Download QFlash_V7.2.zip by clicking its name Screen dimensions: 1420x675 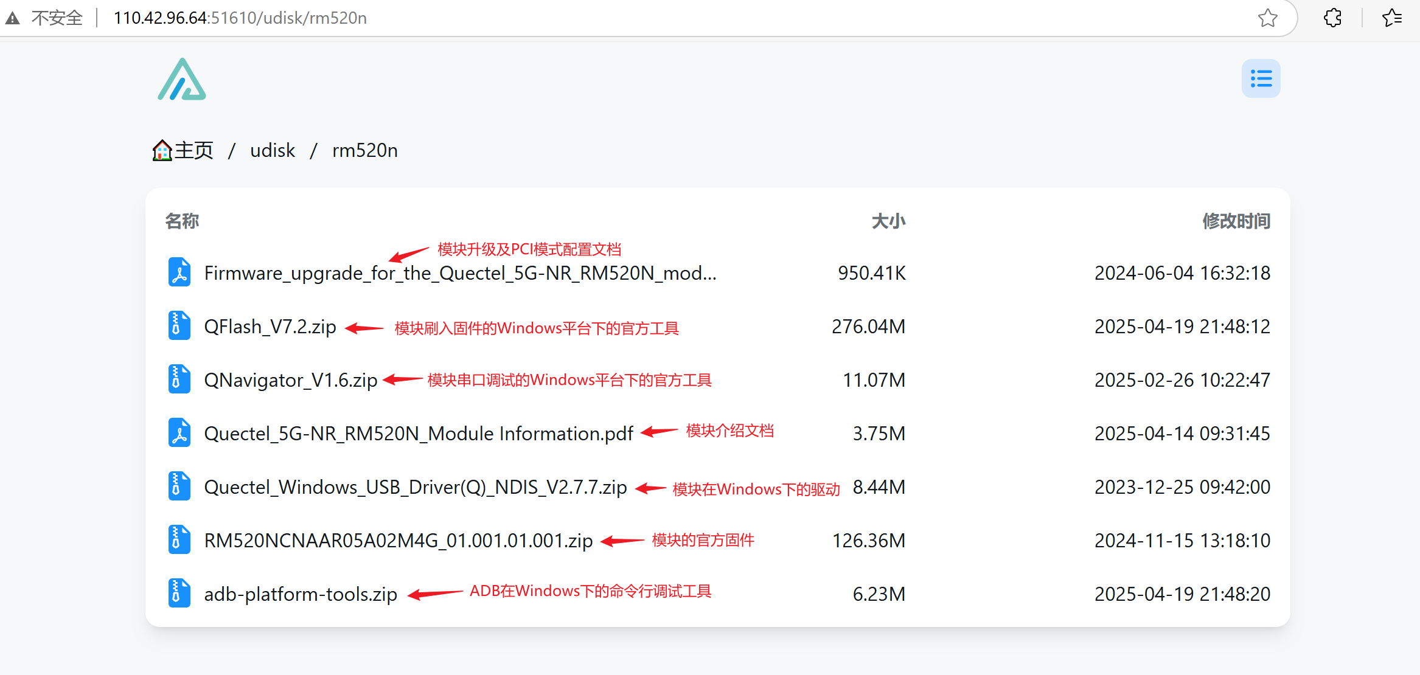pos(270,326)
